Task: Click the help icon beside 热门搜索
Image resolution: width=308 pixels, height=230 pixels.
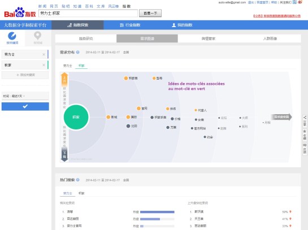Action: click(78, 180)
